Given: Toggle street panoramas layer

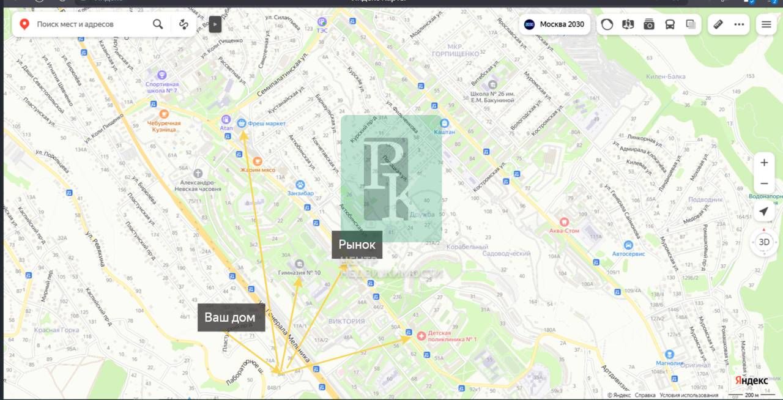Looking at the screenshot, I should 628,24.
